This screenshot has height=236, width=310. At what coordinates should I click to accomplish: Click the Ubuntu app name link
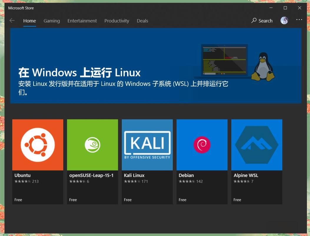pyautogui.click(x=23, y=175)
